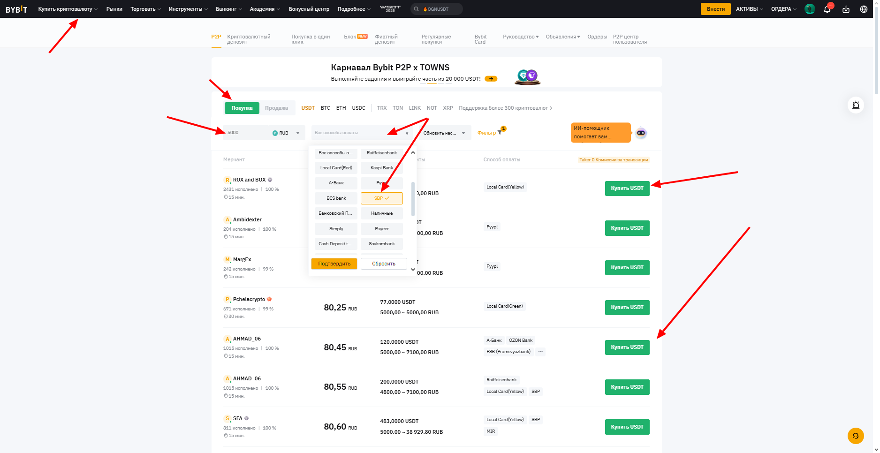Expand the Купить криптовалюту menu
The height and width of the screenshot is (453, 880).
pyautogui.click(x=68, y=9)
